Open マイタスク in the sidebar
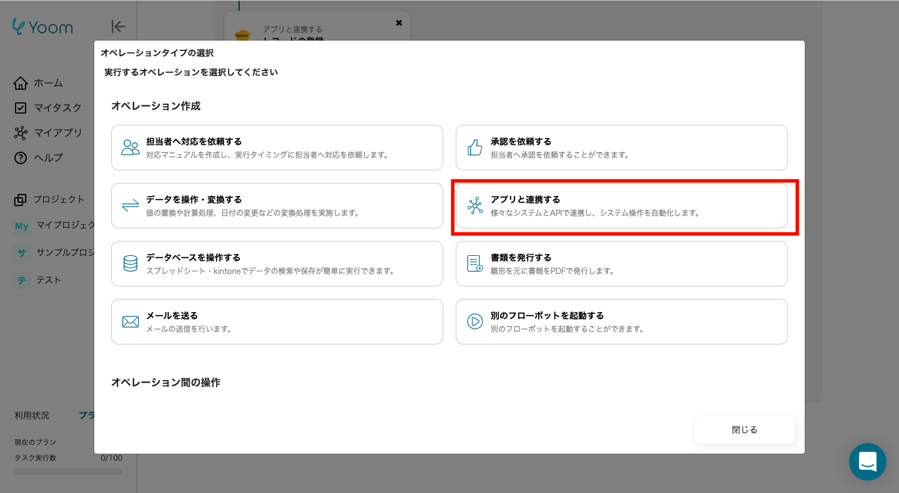The width and height of the screenshot is (899, 493). 57,108
